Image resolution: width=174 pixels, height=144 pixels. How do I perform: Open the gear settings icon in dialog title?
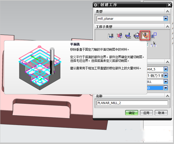point(95,5)
